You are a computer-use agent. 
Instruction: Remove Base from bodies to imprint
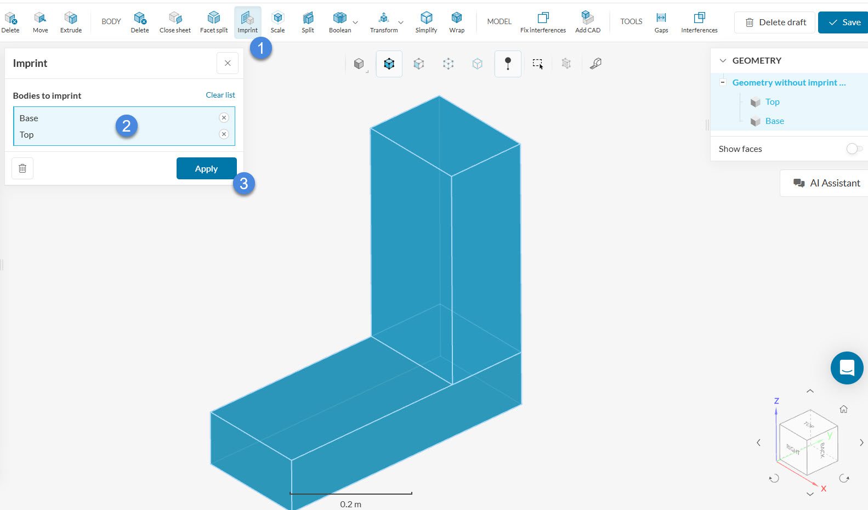pos(224,117)
